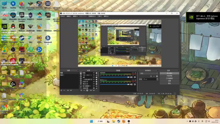Screen dimensions: 220x124
Task: Mute the 麦克风/Aux speaker icon
Action: click(x=131, y=84)
